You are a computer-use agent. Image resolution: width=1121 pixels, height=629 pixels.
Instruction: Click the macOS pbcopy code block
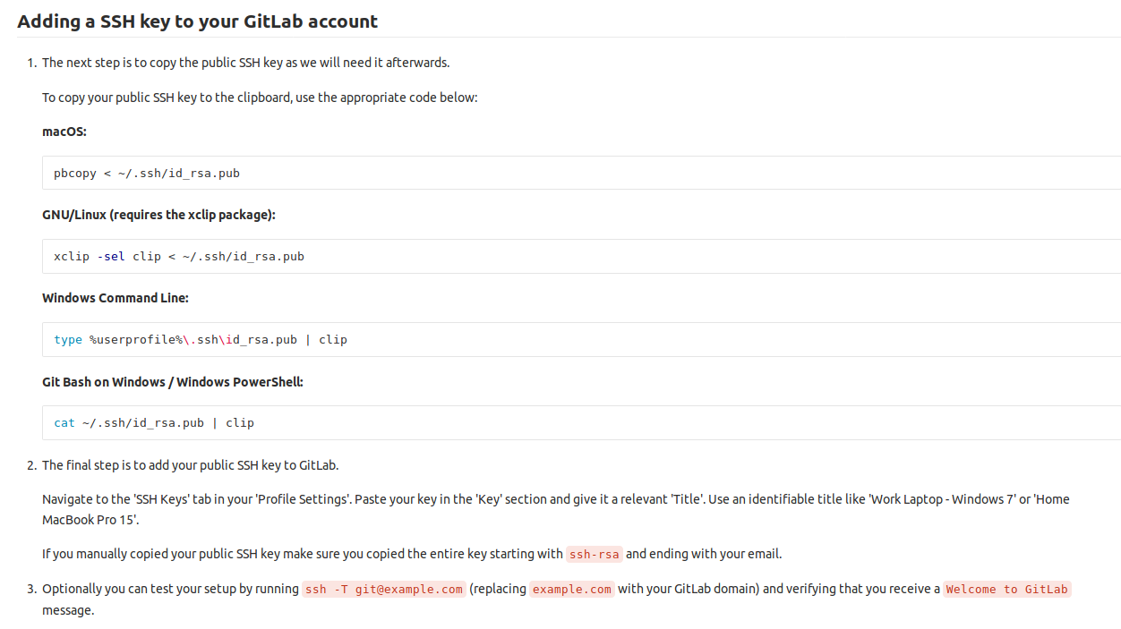(x=147, y=174)
